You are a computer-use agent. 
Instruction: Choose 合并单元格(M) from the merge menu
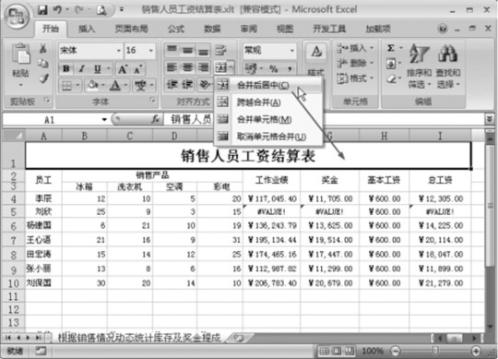268,119
